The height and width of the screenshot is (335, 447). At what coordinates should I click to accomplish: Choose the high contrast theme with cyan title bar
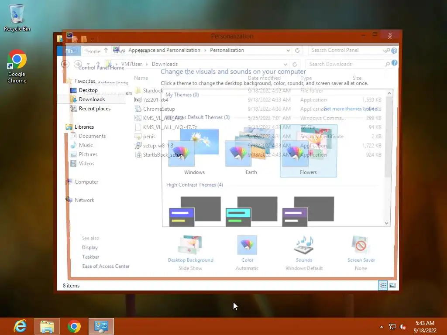[x=251, y=212]
